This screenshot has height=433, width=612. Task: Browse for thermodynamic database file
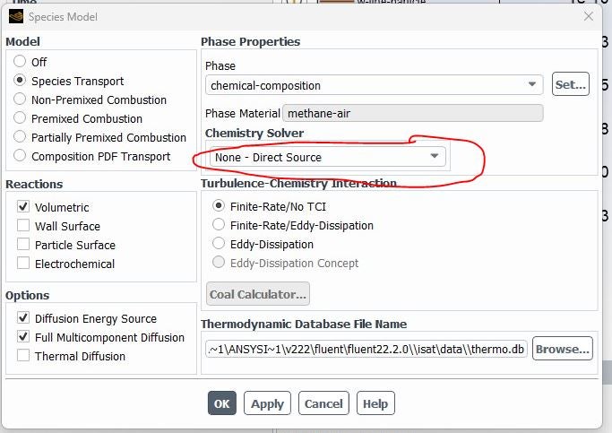[x=563, y=349]
